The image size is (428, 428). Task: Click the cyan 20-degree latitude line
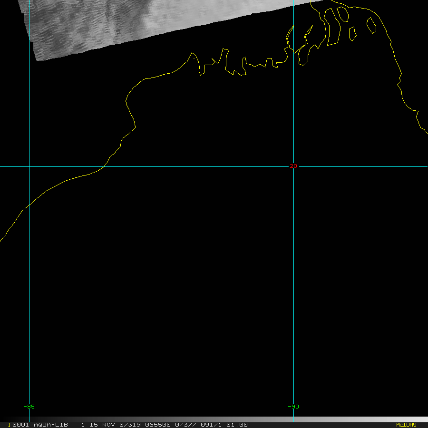[x=190, y=167]
